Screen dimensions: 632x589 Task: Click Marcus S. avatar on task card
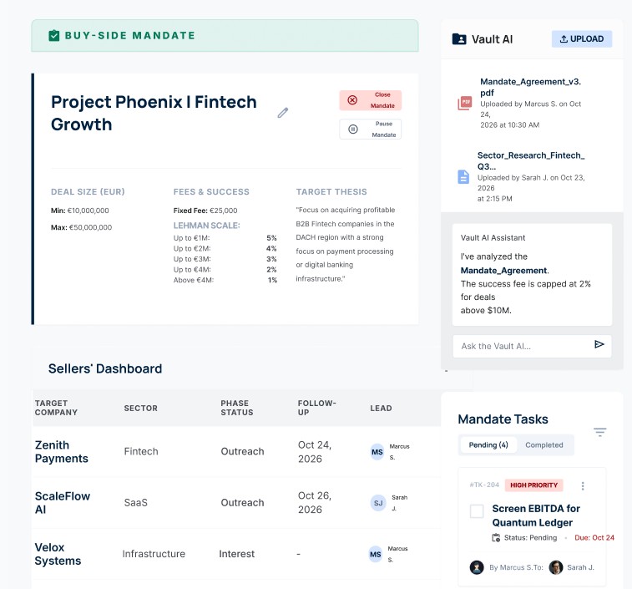point(477,567)
